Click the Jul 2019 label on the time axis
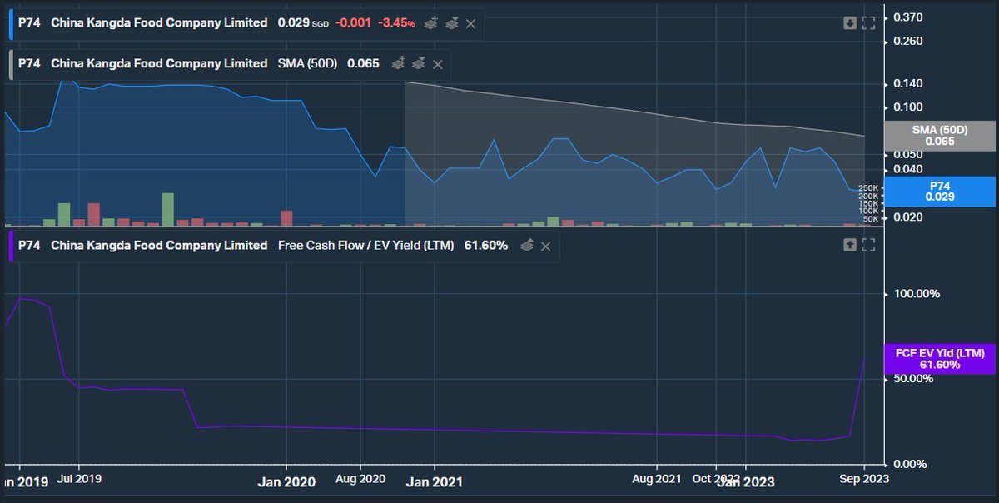Screen dimensions: 999x503 78,481
